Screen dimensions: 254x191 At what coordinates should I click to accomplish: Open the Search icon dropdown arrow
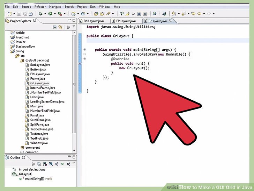click(x=113, y=14)
